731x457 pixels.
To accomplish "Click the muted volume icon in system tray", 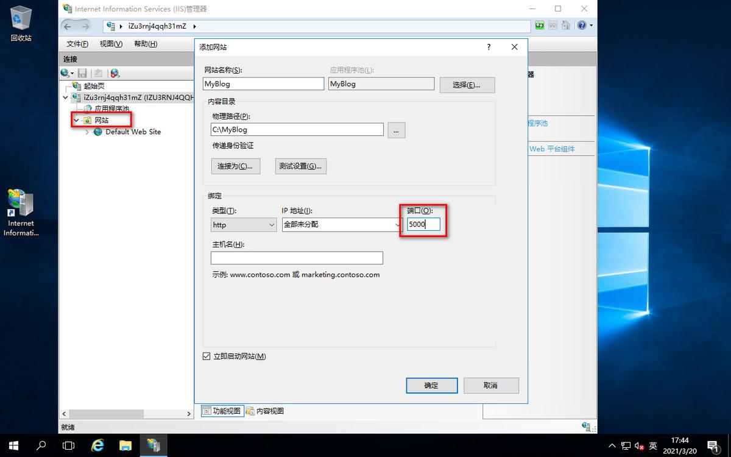I will point(639,446).
